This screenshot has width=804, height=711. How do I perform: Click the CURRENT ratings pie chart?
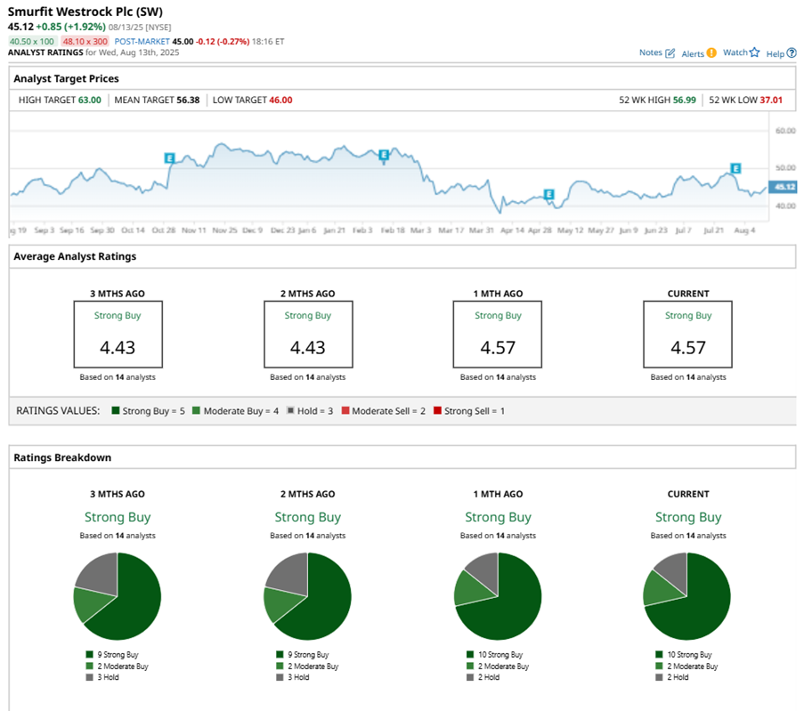pyautogui.click(x=687, y=596)
